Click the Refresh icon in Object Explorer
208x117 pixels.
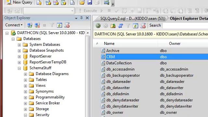point(59,25)
